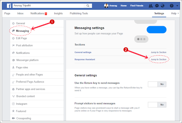Select People and other Pages entry
The width and height of the screenshot is (182, 123).
pyautogui.click(x=37, y=75)
